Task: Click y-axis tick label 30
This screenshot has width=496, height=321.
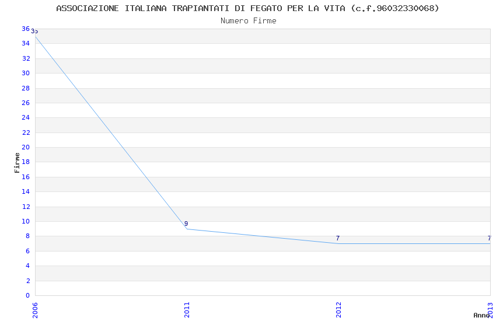Action: coord(26,73)
